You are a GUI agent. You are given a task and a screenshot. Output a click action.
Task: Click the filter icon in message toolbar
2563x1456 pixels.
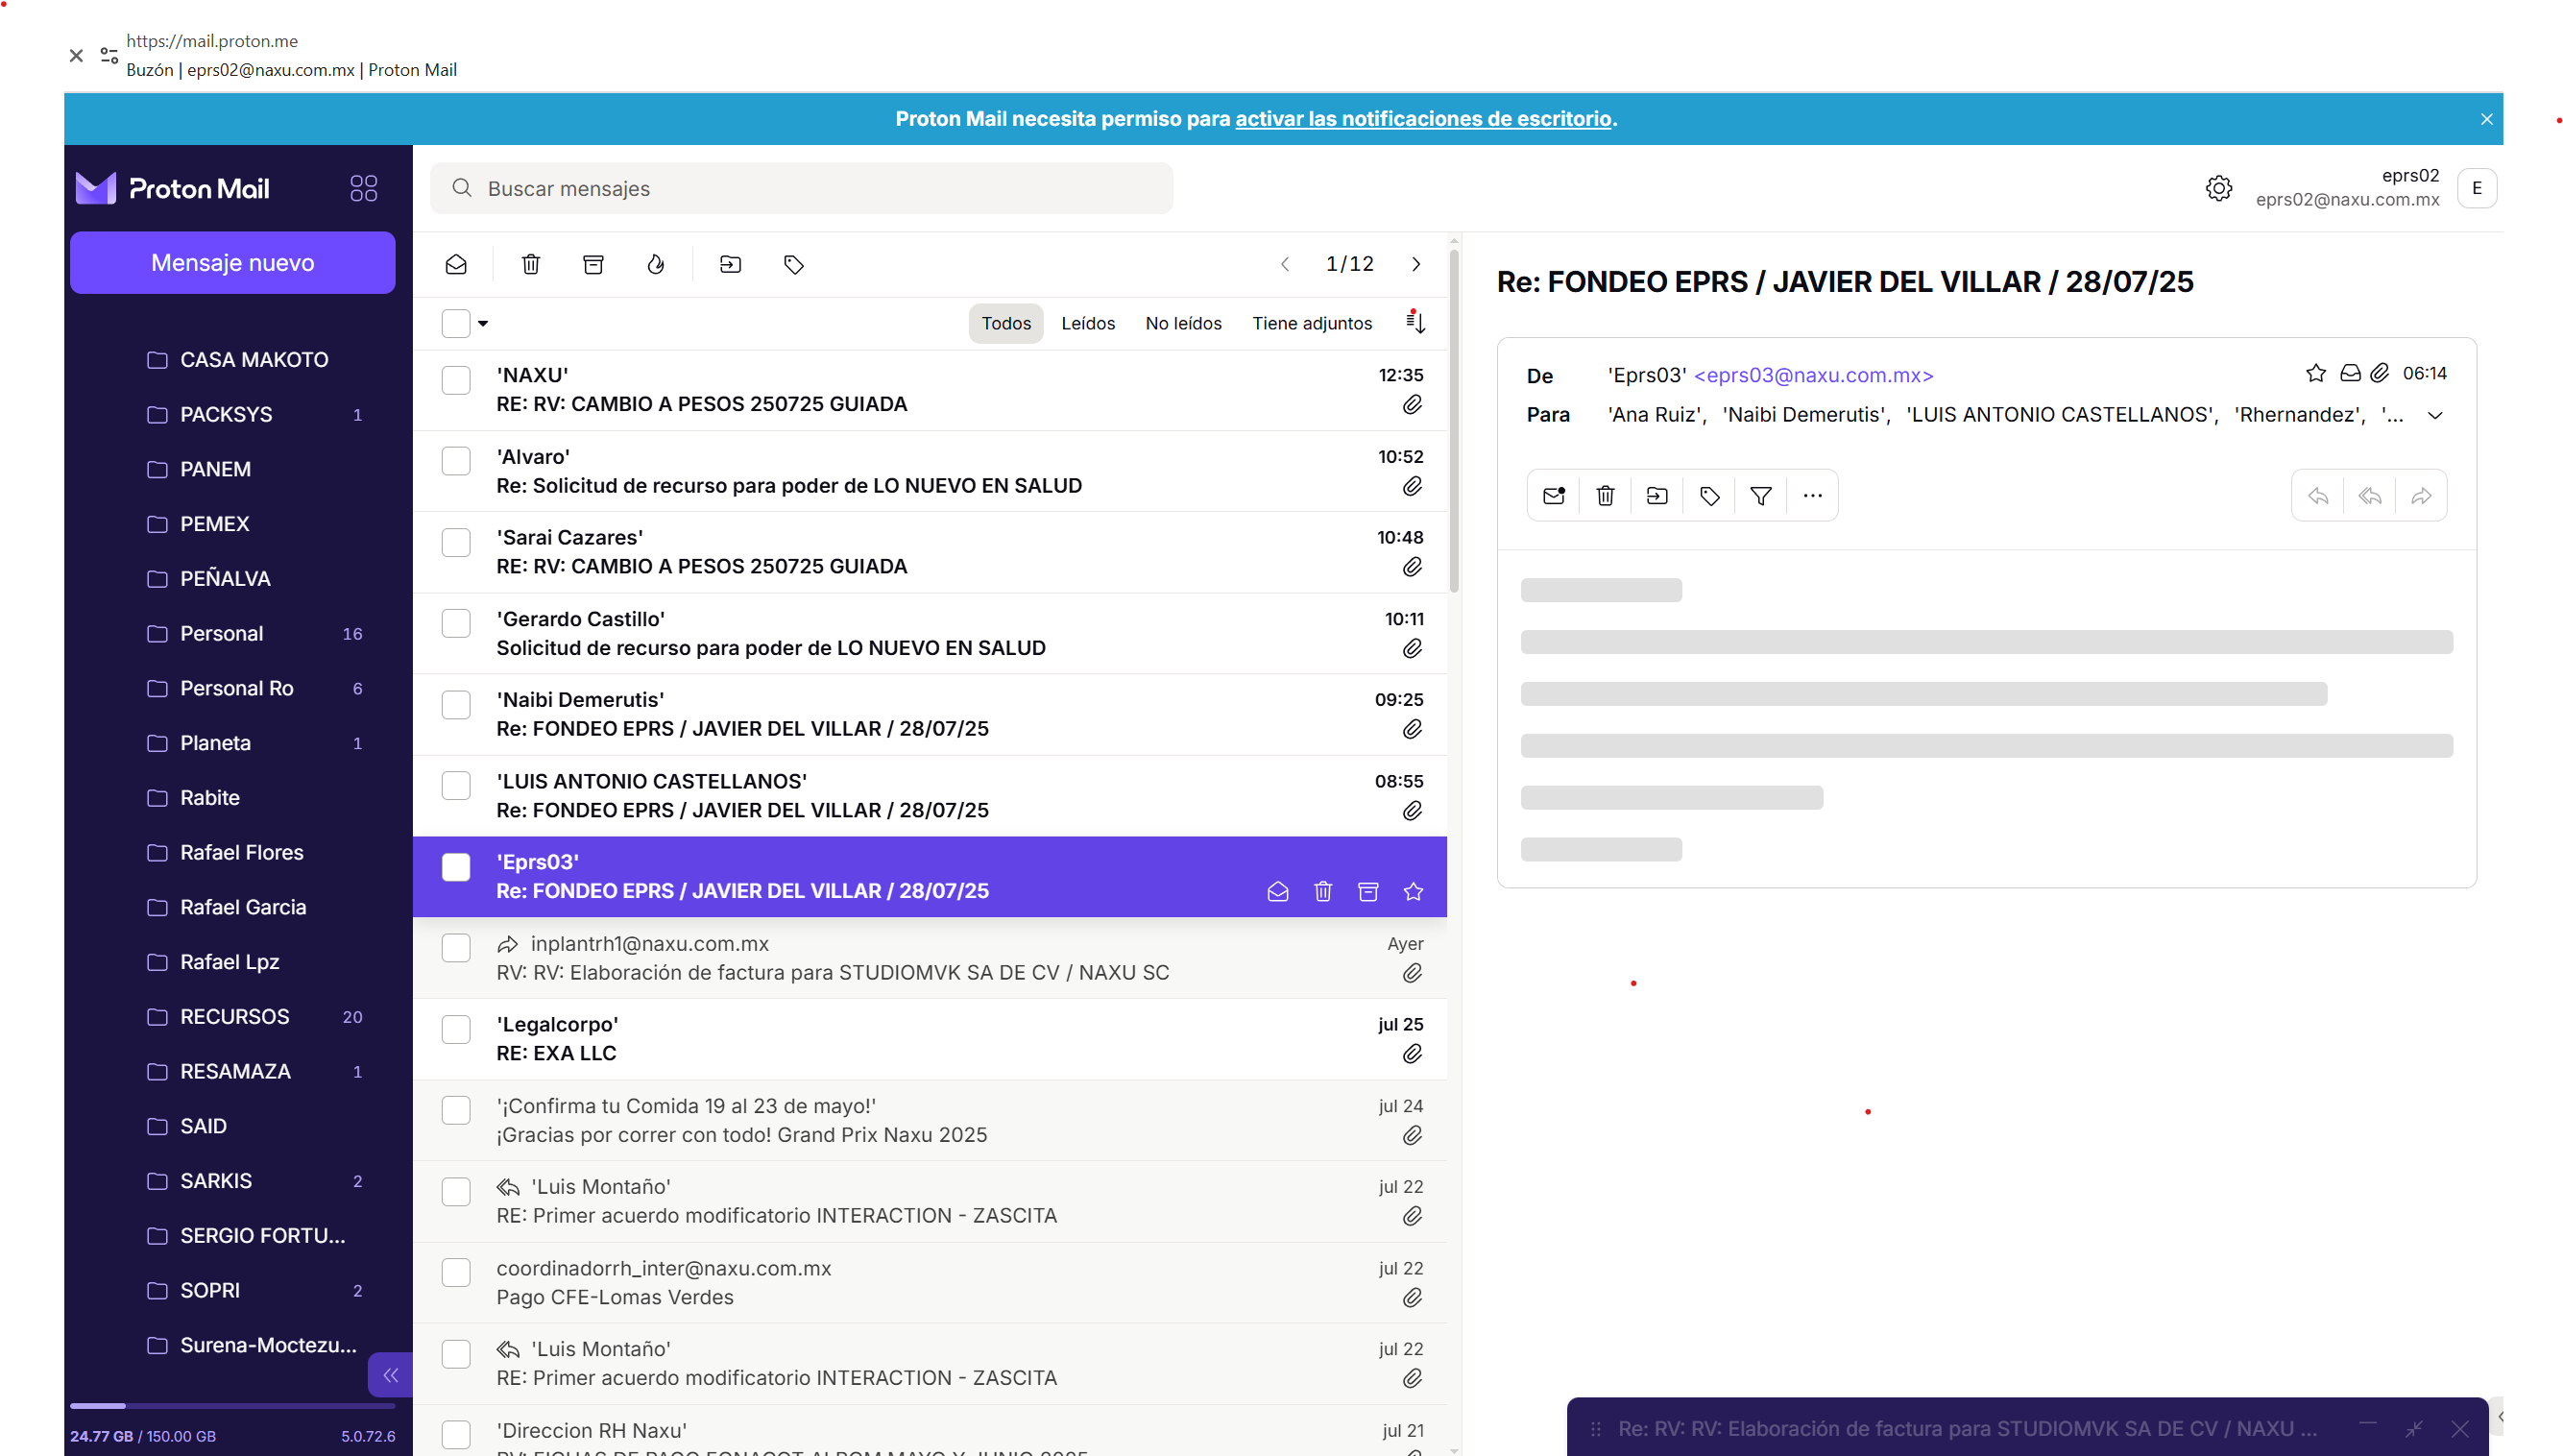(x=1760, y=496)
